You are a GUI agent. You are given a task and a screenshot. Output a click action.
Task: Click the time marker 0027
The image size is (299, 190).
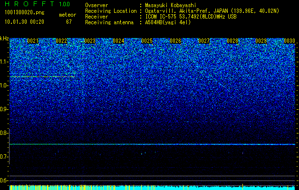point(204,41)
